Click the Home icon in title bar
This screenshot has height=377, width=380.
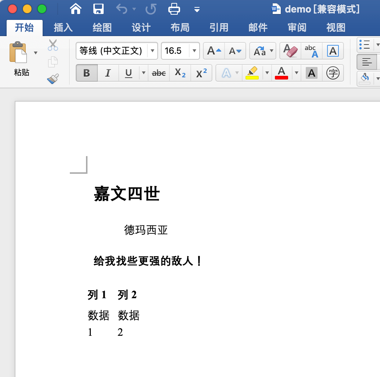coord(76,9)
